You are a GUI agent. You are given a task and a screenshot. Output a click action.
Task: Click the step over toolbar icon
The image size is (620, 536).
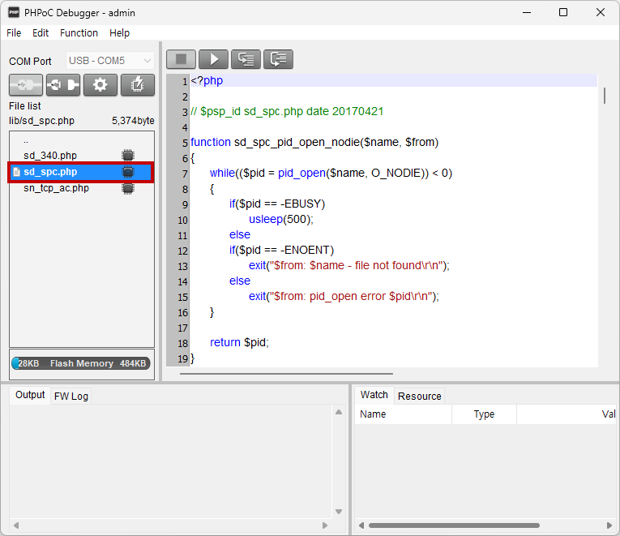[278, 59]
